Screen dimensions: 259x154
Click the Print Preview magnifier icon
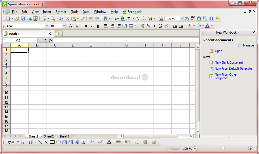click(53, 19)
